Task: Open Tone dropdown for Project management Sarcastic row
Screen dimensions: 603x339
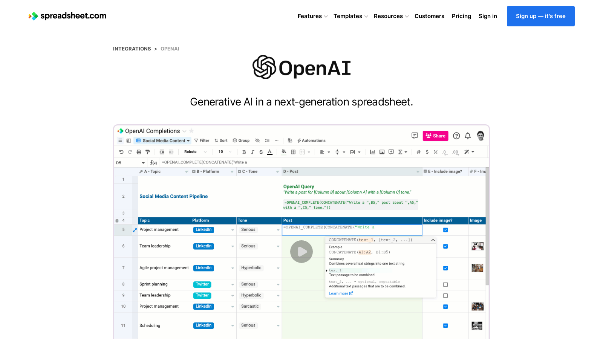Action: point(278,307)
